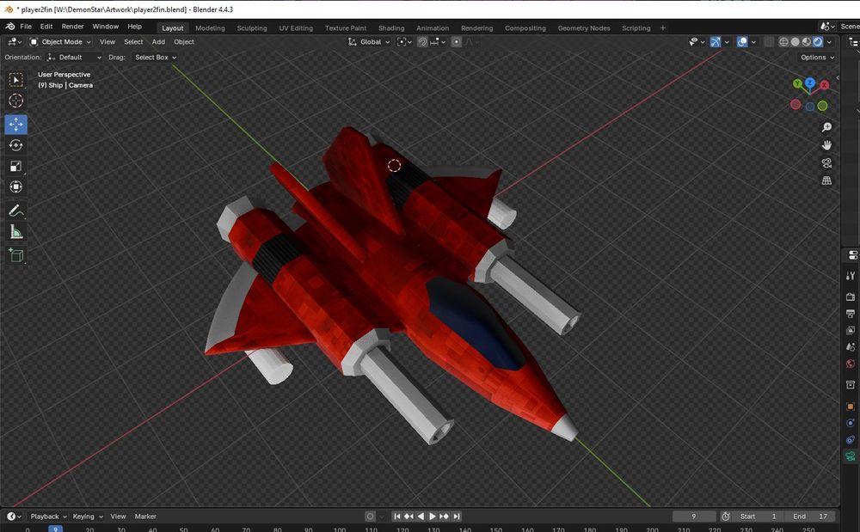Toggle camera view icon
860x532 pixels.
point(826,162)
